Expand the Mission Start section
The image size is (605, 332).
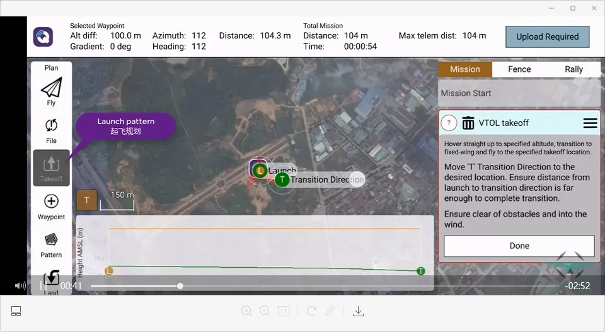point(519,93)
